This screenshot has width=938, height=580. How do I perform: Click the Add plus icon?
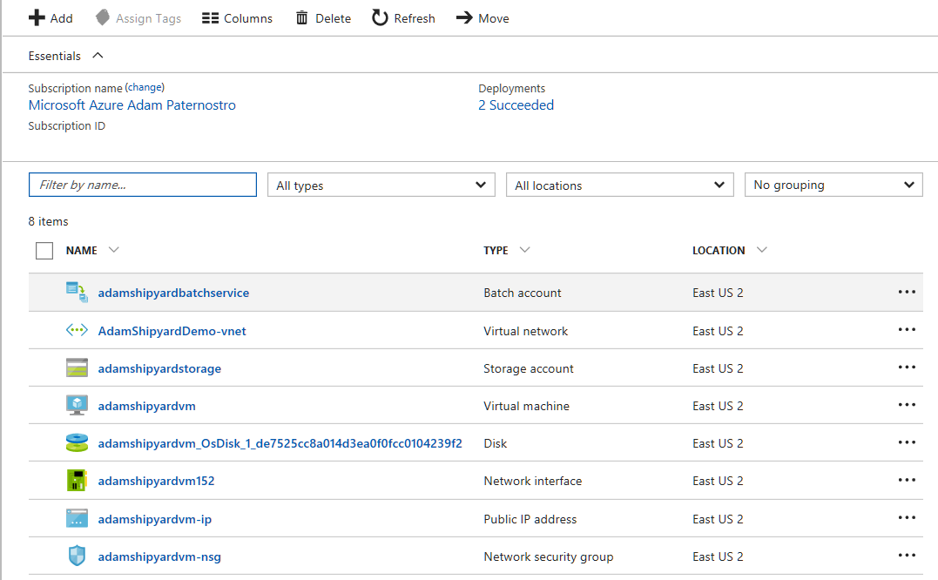pos(37,18)
